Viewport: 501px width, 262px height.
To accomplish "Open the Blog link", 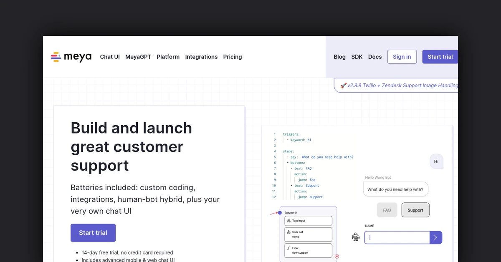I will 339,57.
